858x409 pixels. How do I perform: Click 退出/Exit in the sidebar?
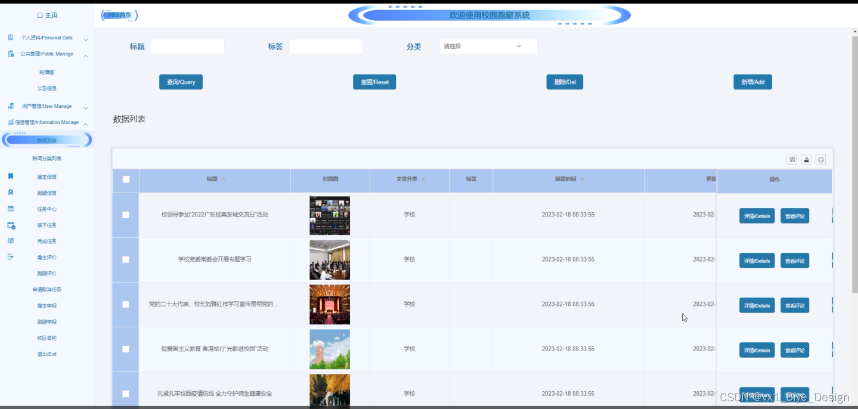point(47,354)
